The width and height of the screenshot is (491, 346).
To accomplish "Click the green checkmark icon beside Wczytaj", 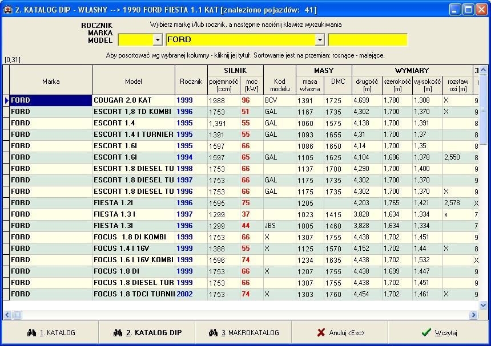I will [x=426, y=332].
